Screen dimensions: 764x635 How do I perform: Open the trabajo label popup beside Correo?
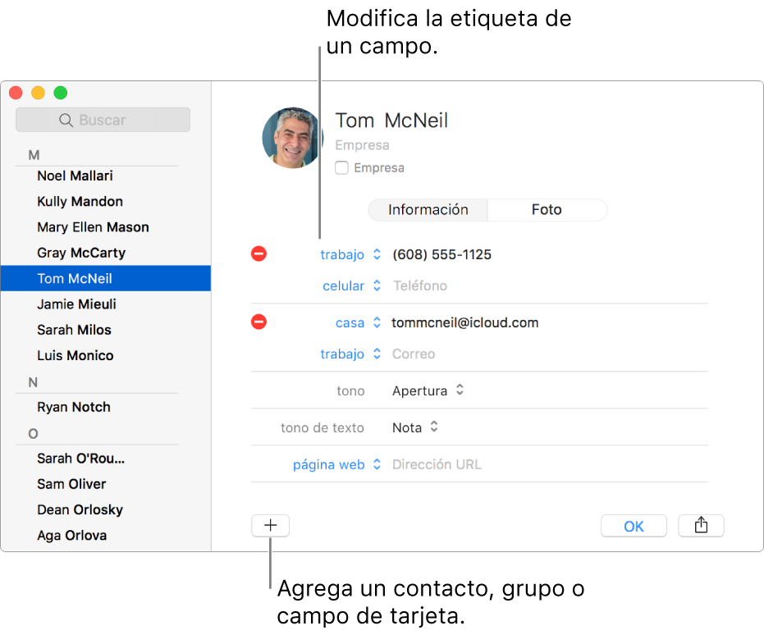click(x=350, y=354)
